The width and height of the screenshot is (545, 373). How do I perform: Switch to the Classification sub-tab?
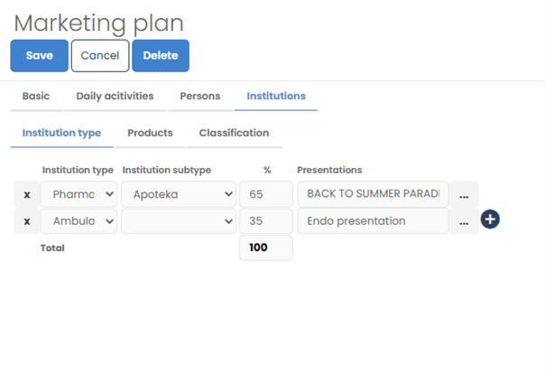[x=234, y=133]
